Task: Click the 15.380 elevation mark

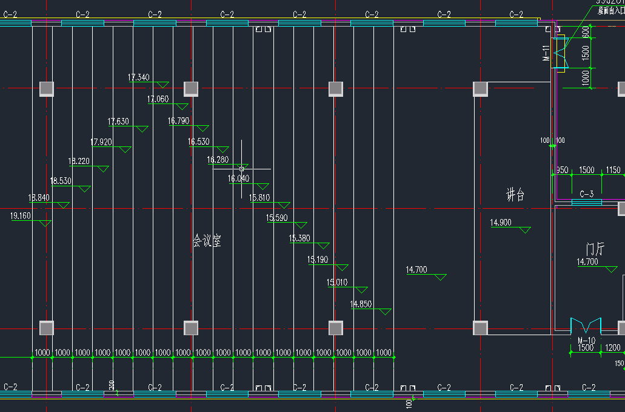Action: point(299,238)
